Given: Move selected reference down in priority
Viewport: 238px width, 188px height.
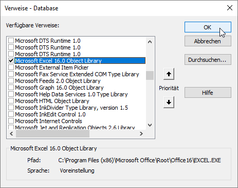Looking at the screenshot, I should coord(169,102).
